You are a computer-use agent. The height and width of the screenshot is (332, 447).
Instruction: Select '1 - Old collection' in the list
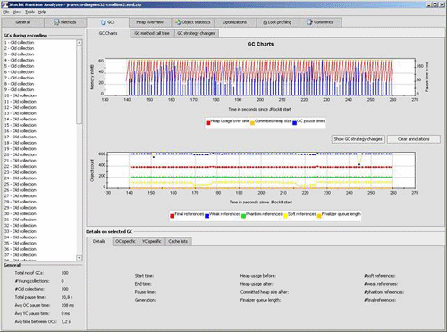[x=40, y=43]
